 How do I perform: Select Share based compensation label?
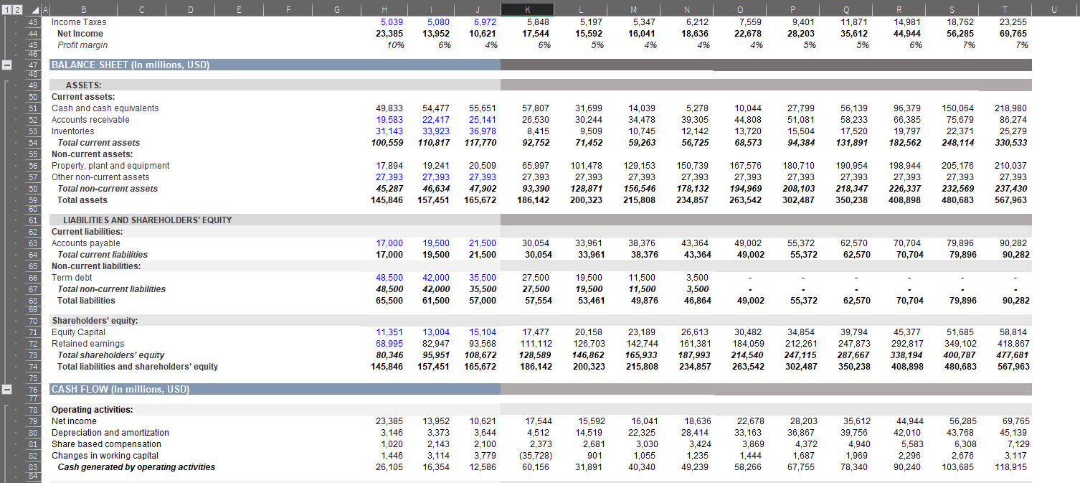106,444
